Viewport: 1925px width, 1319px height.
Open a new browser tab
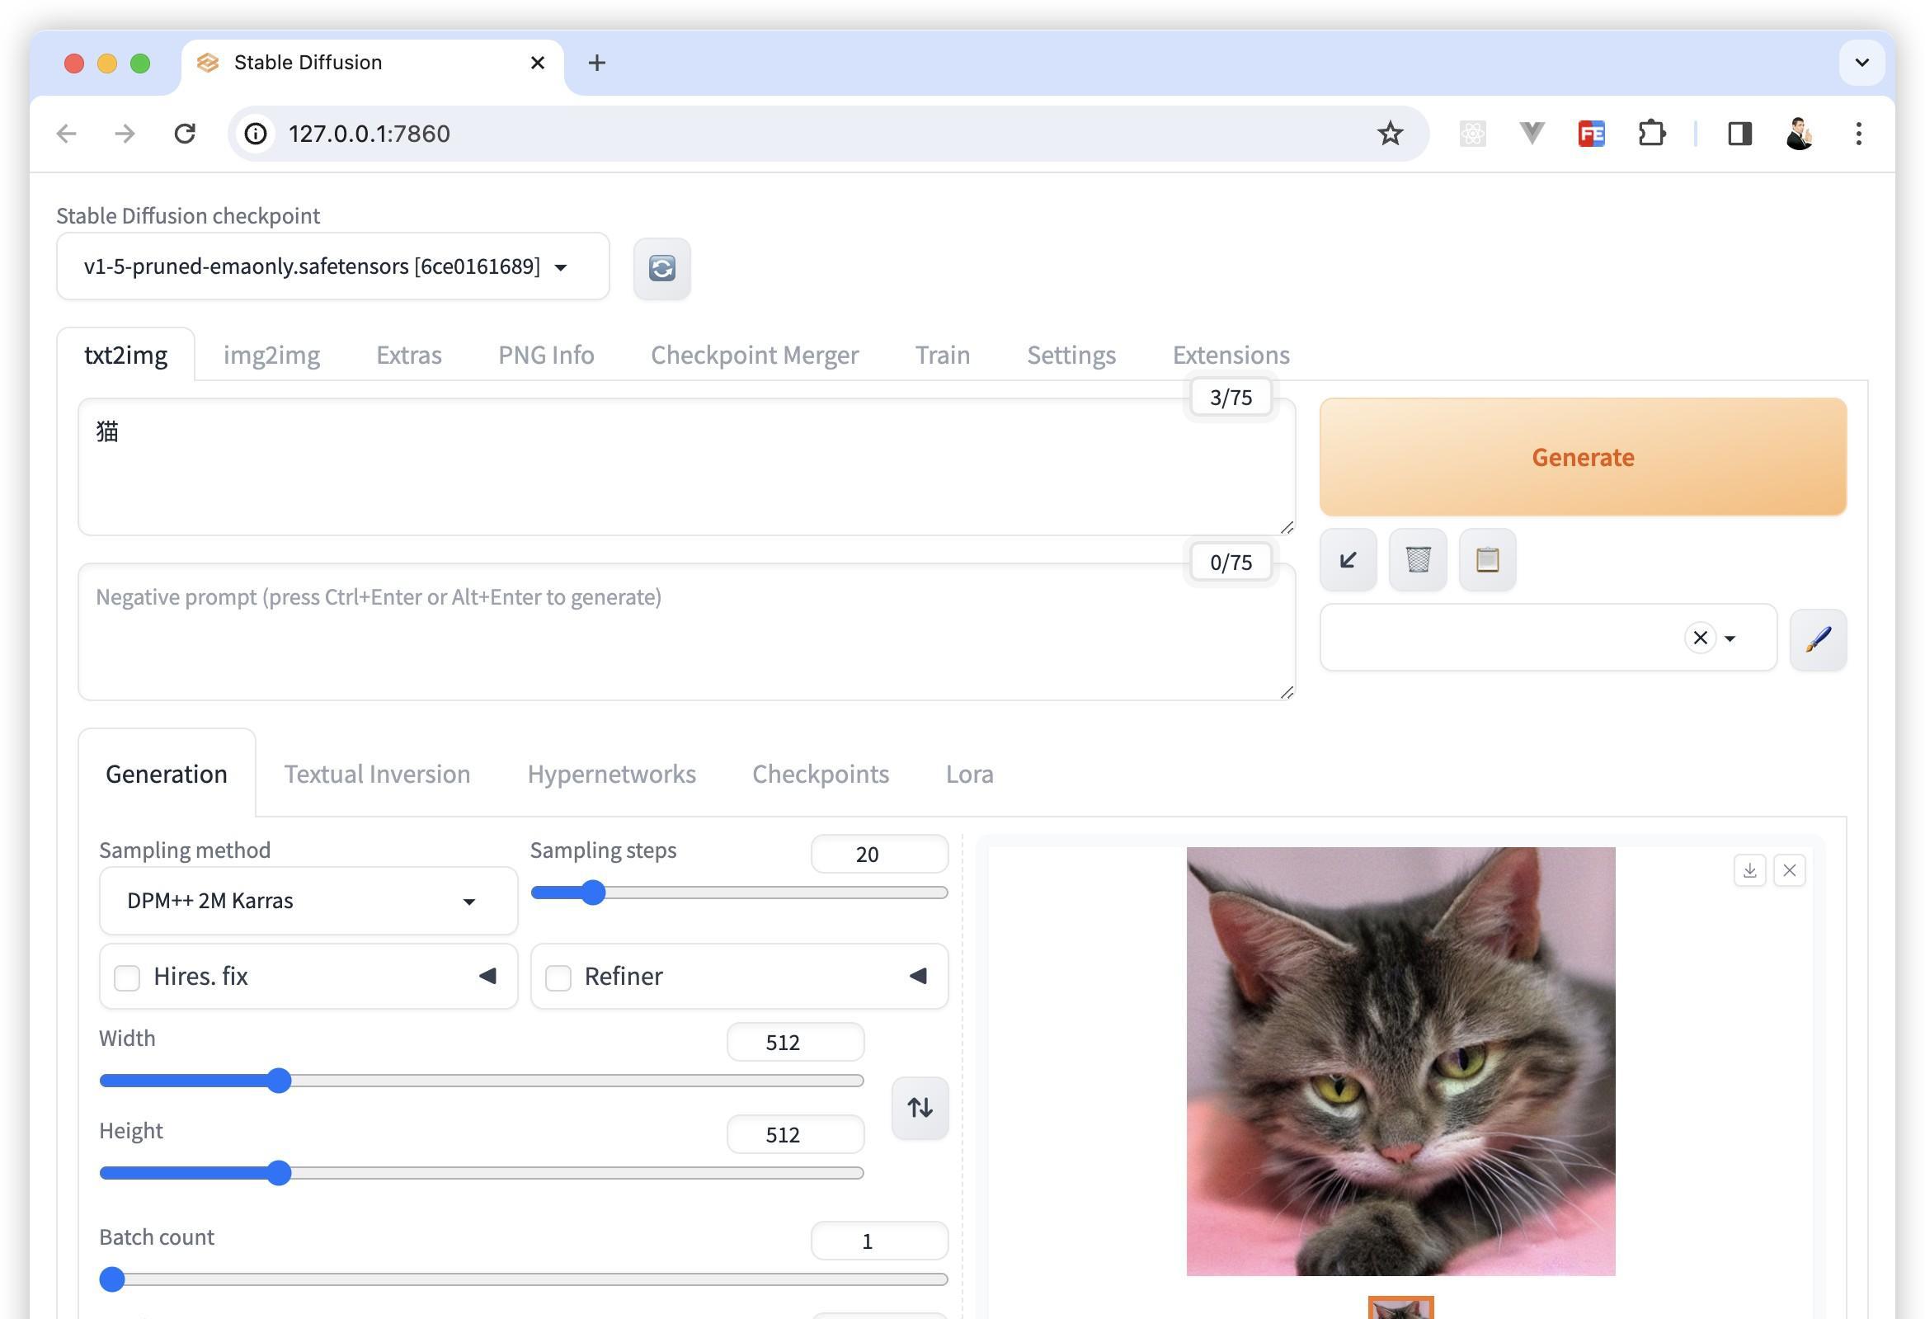click(x=596, y=63)
